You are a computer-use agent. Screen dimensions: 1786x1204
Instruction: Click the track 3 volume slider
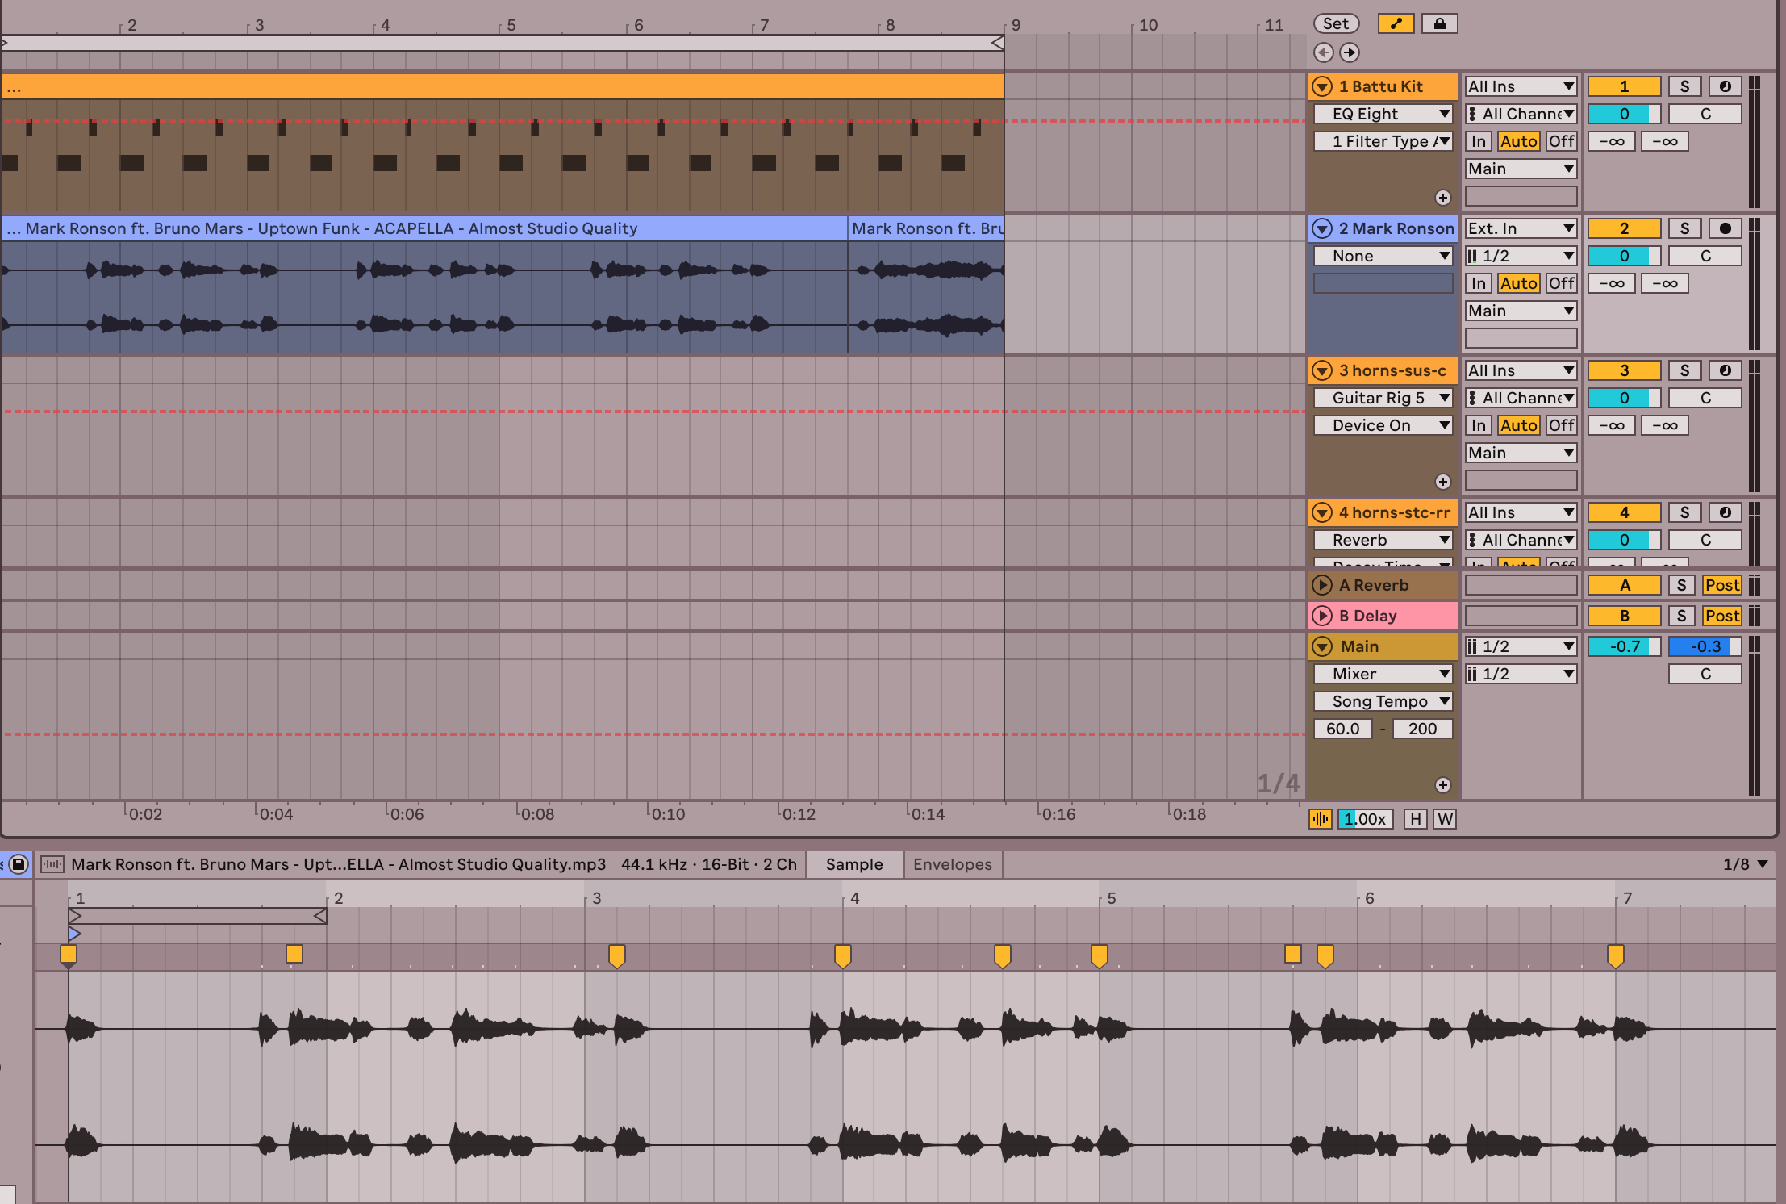coord(1623,398)
